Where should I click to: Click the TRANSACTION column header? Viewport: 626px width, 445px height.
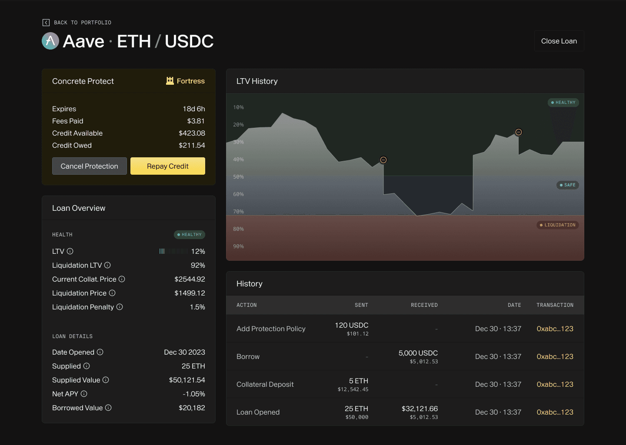coord(555,305)
